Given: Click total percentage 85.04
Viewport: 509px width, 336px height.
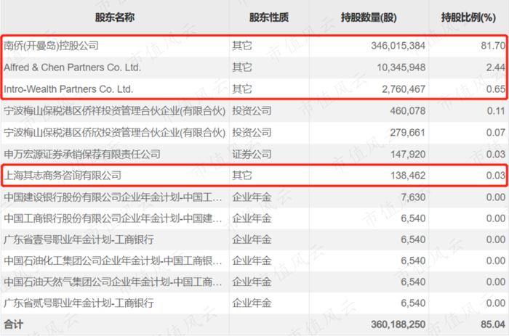Looking at the screenshot, I should point(493,324).
